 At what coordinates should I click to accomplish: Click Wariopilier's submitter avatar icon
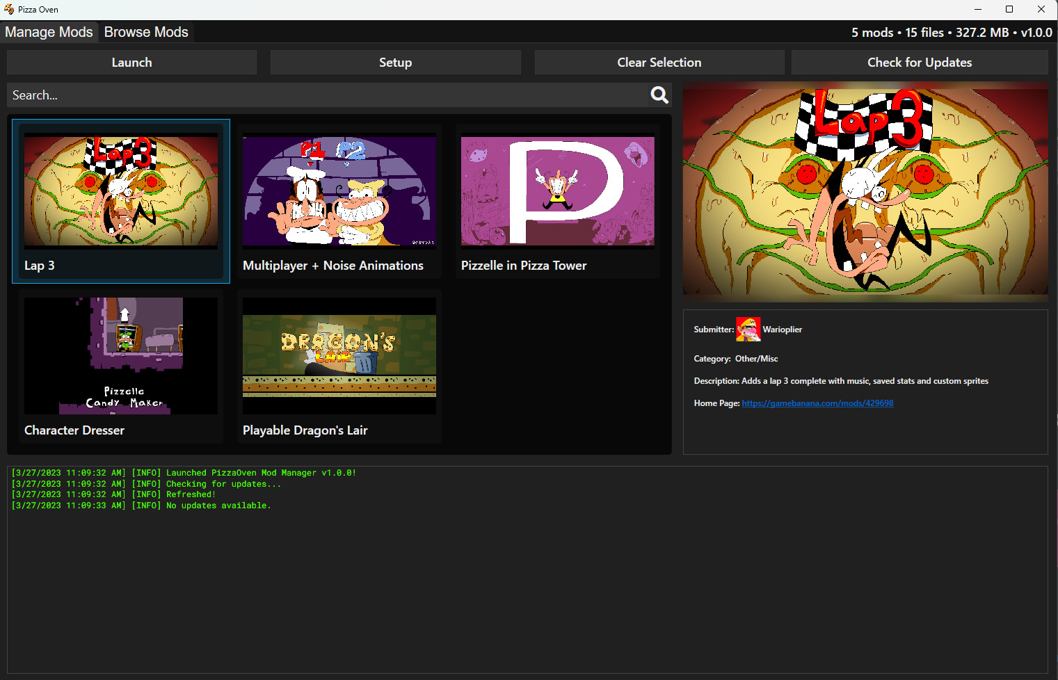(x=748, y=329)
